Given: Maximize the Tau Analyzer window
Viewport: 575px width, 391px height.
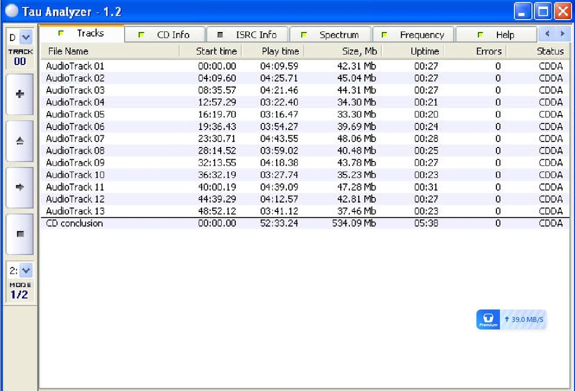Looking at the screenshot, I should click(543, 11).
